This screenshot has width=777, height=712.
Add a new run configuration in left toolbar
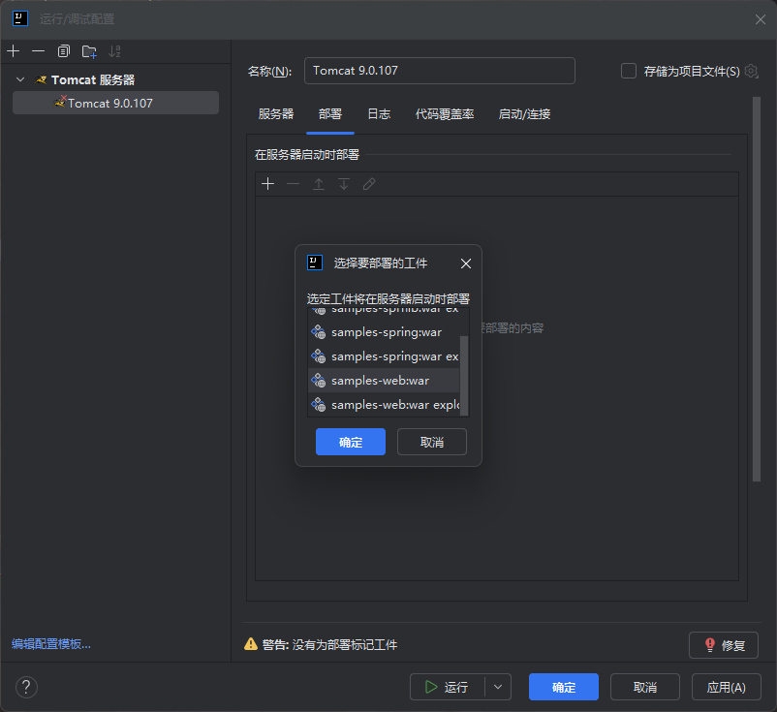pos(14,51)
